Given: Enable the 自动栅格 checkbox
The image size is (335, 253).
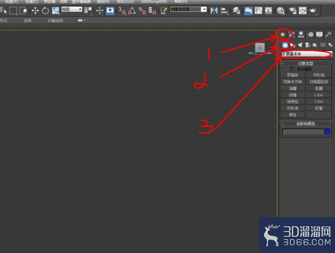Looking at the screenshot, I should 293,69.
